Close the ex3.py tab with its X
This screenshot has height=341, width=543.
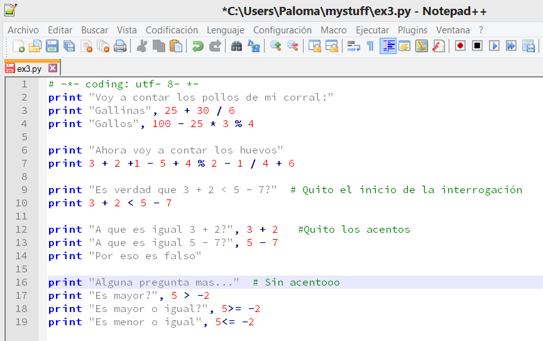pyautogui.click(x=53, y=69)
